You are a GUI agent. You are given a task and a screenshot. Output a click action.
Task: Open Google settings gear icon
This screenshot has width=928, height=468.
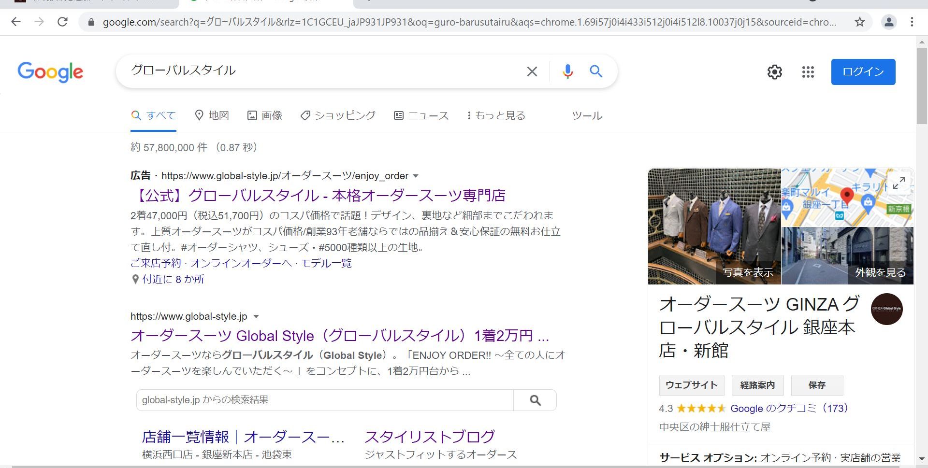774,72
